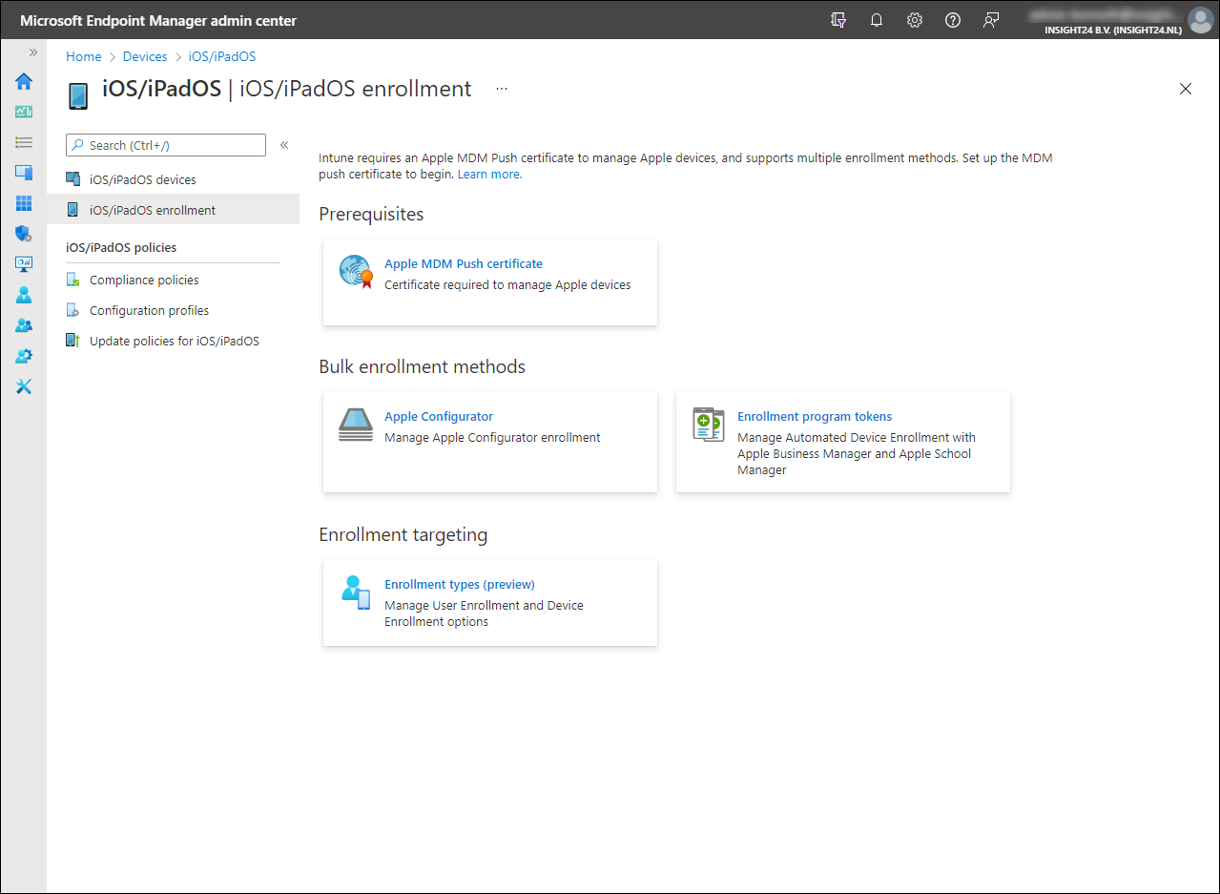
Task: Click the Apple MDM Push certificate icon
Action: pyautogui.click(x=356, y=272)
